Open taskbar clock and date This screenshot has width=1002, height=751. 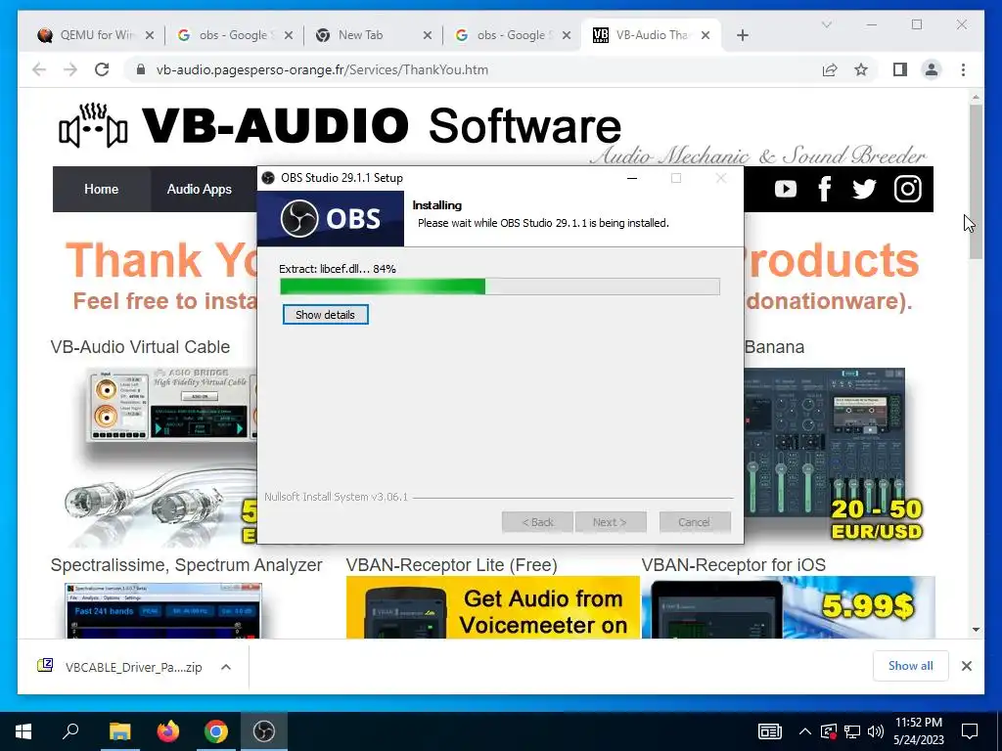918,731
